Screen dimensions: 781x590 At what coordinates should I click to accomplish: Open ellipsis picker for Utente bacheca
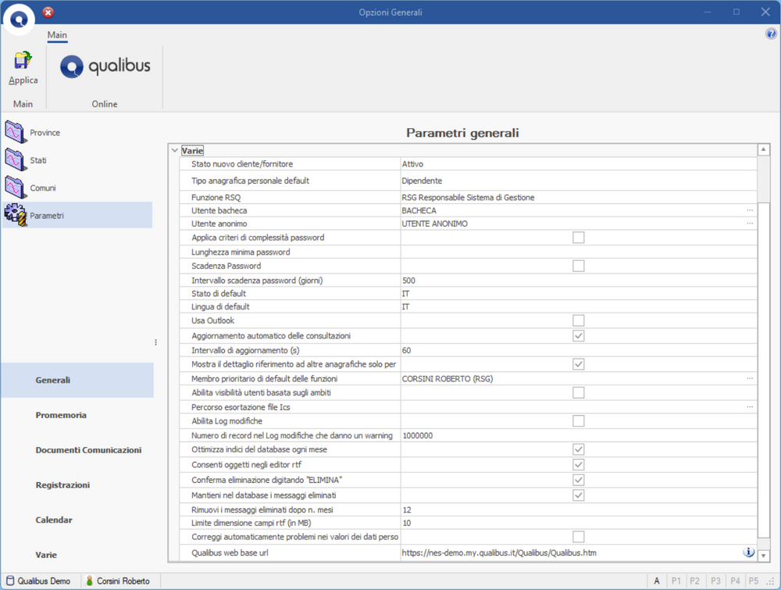click(x=750, y=210)
